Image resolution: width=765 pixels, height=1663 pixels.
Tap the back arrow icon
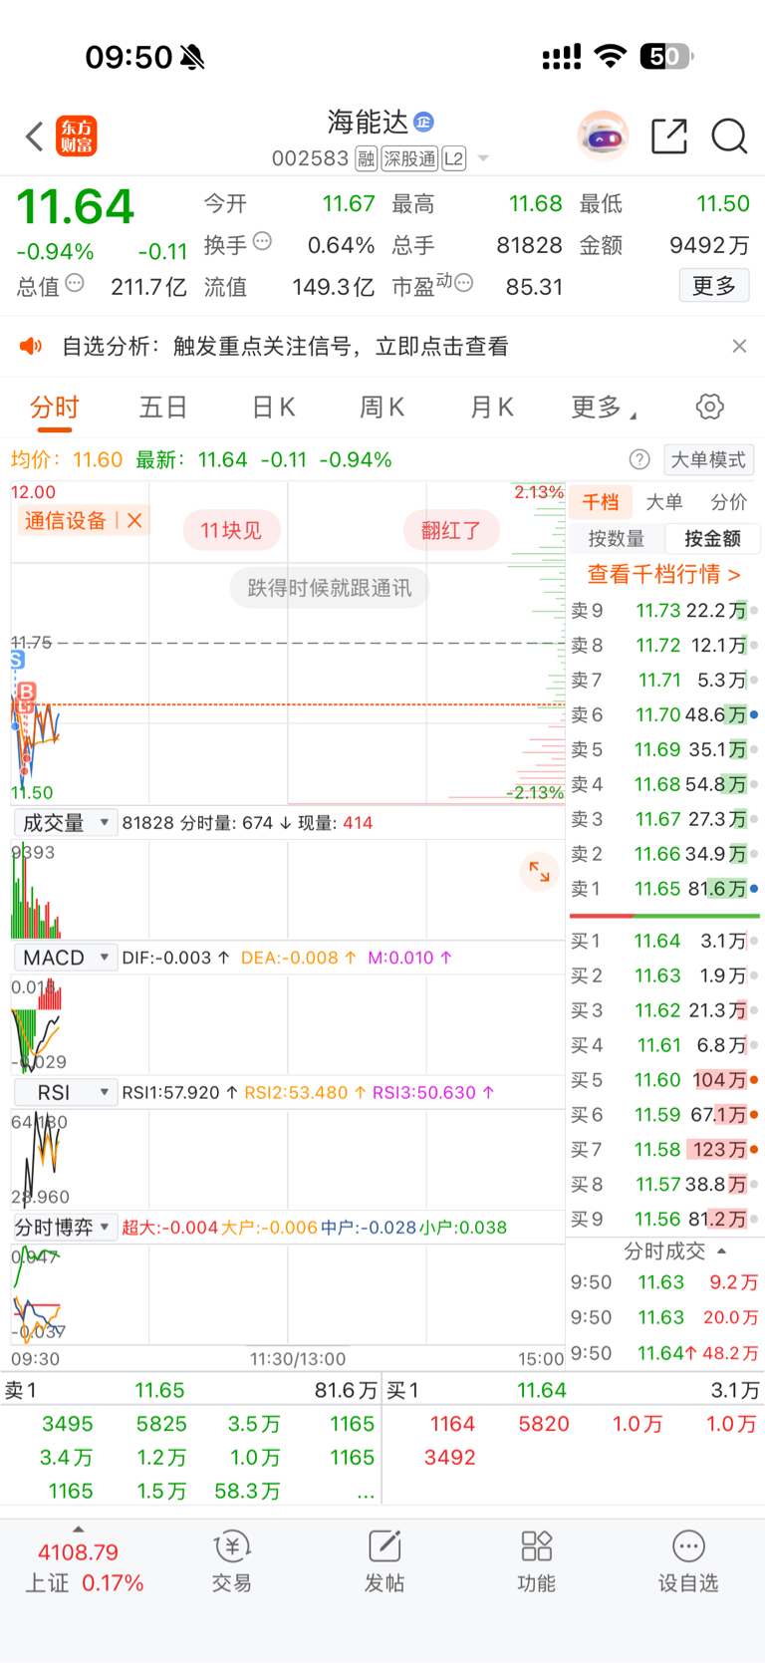pyautogui.click(x=35, y=137)
